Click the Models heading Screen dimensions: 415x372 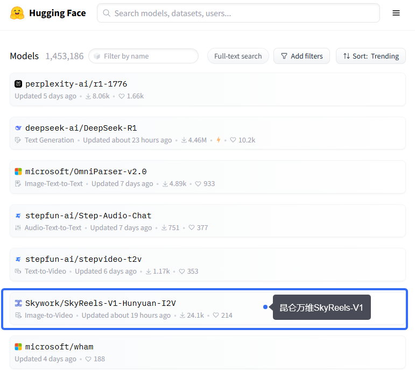(24, 56)
